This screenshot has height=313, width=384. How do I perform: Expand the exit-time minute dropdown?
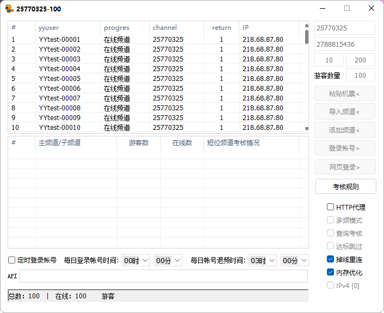tap(294, 261)
